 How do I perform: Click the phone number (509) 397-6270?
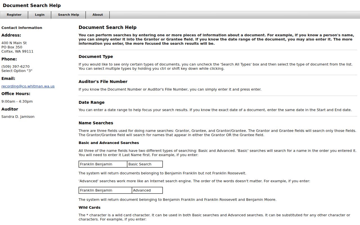coord(15,67)
